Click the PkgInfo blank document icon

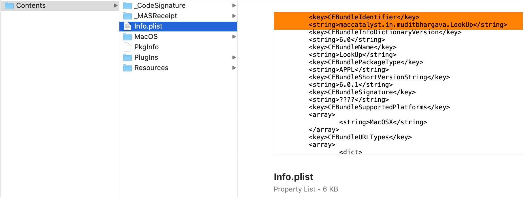[x=127, y=47]
